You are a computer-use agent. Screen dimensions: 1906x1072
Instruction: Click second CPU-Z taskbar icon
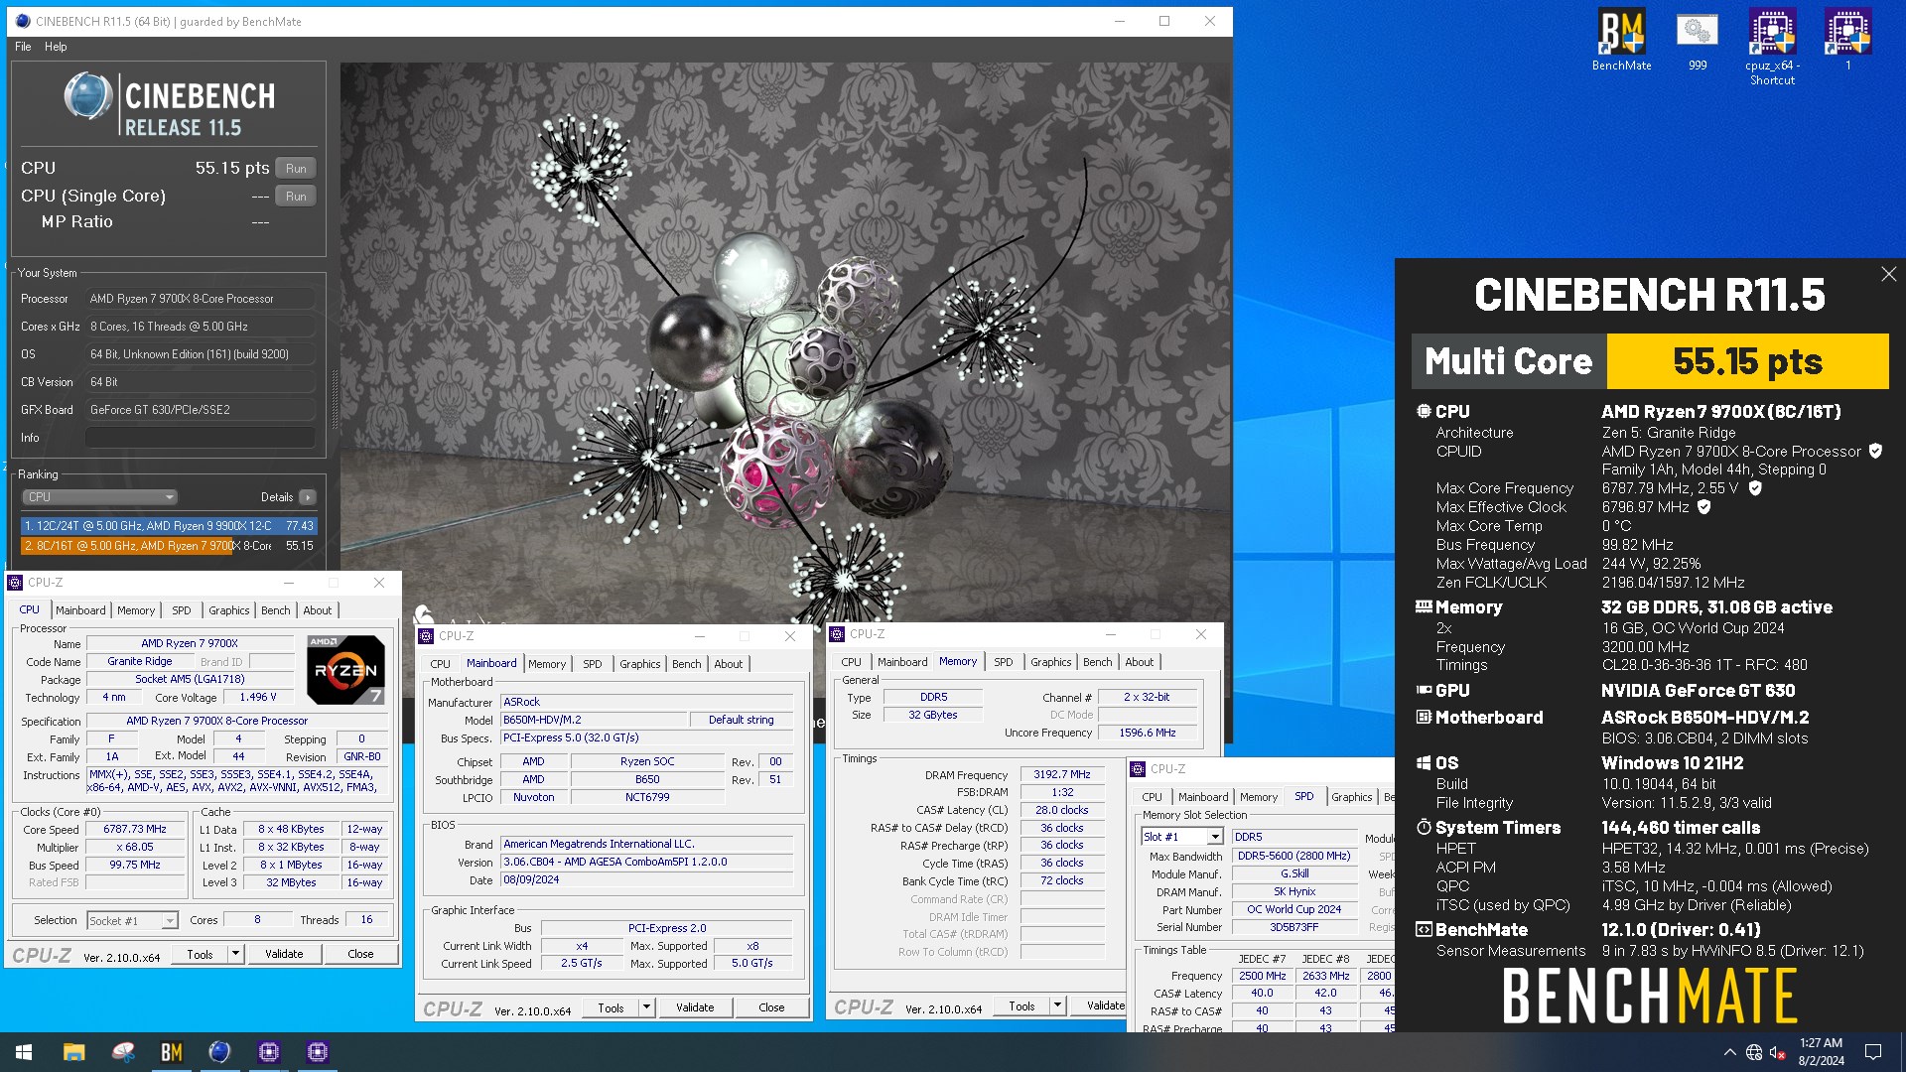(x=317, y=1052)
